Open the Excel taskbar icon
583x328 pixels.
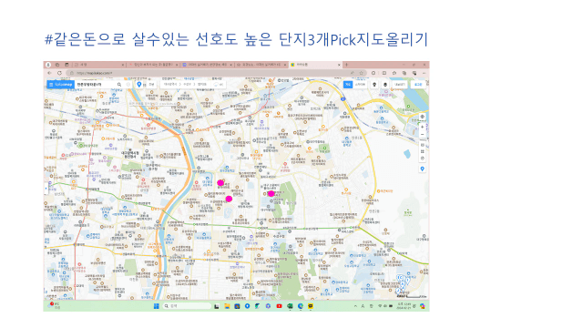(x=290, y=306)
